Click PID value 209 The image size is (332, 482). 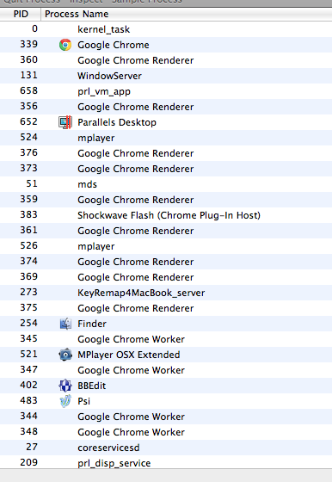coord(29,462)
